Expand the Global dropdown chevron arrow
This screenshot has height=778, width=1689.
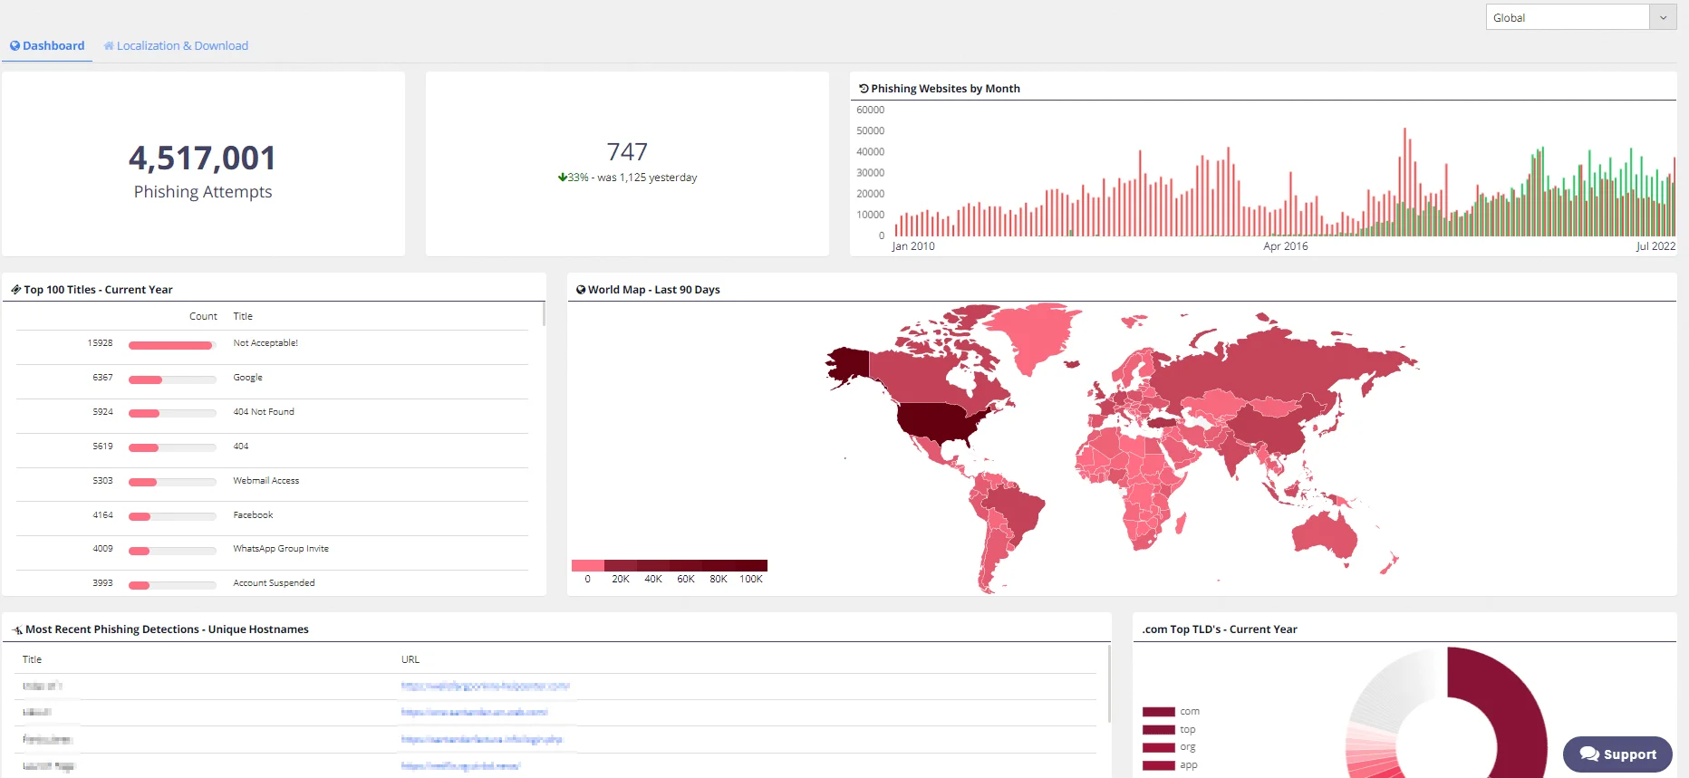click(1663, 17)
